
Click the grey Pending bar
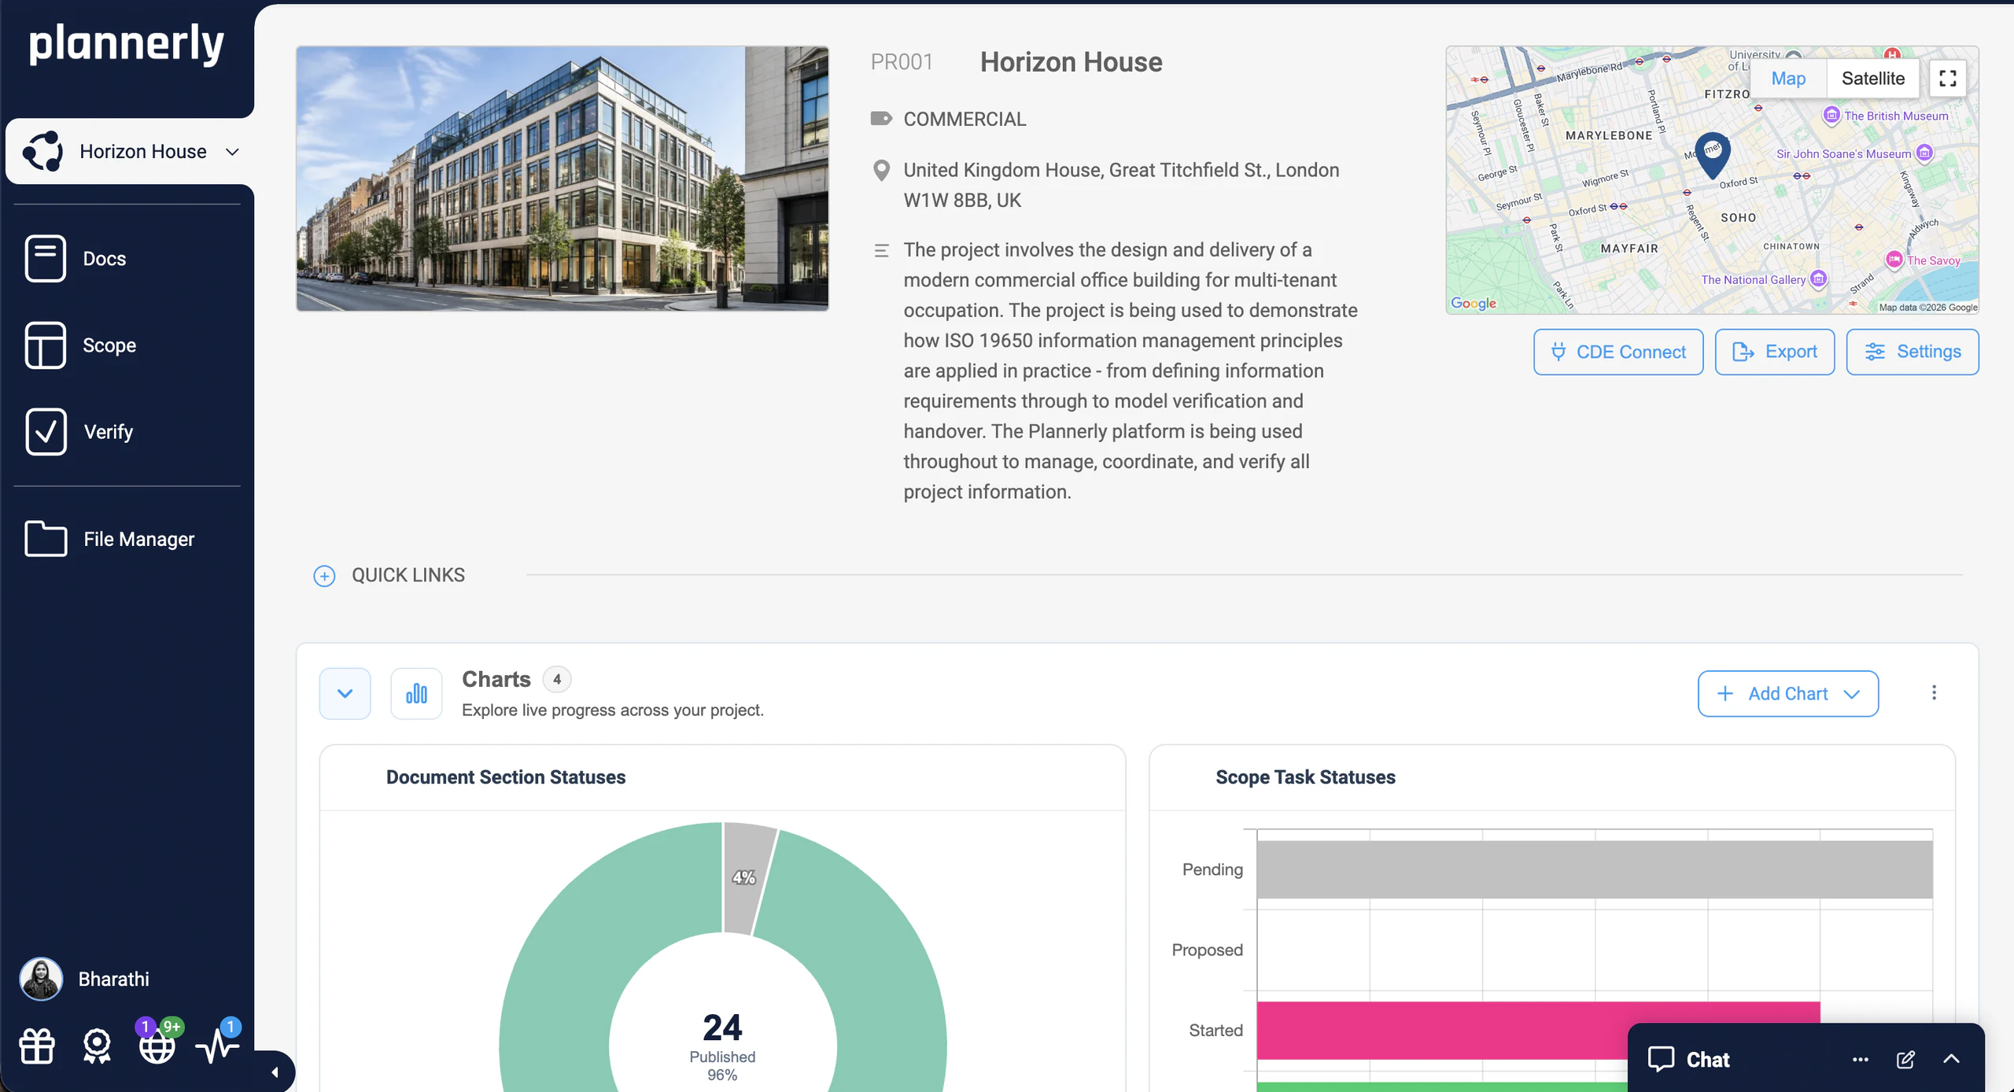click(1595, 869)
